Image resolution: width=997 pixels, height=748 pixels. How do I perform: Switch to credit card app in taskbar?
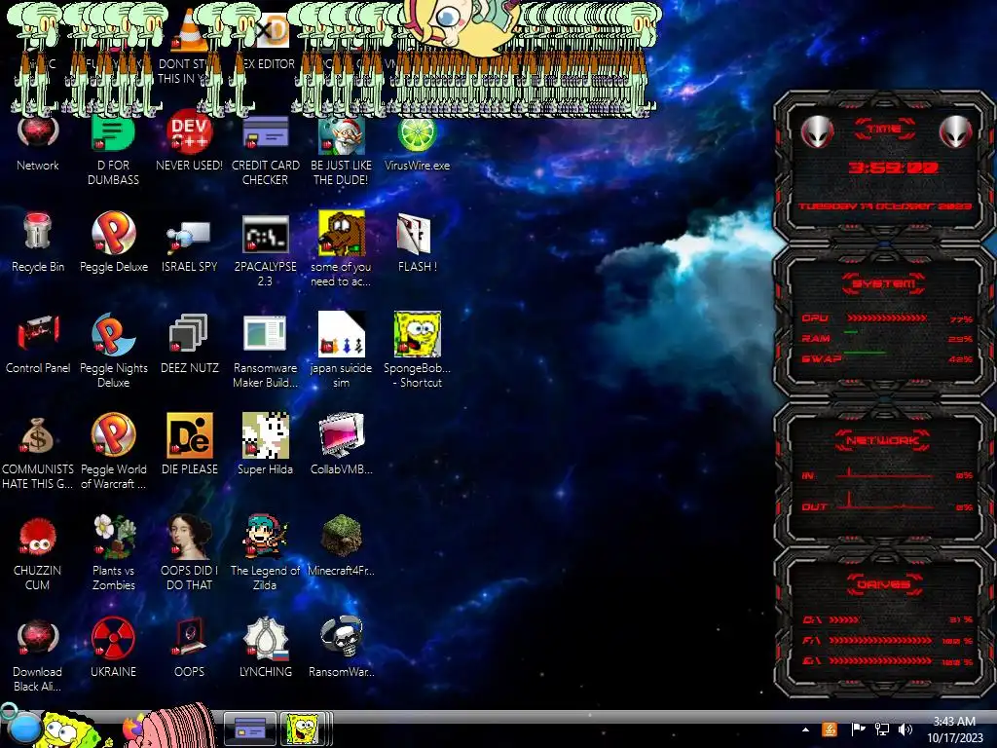pyautogui.click(x=250, y=729)
